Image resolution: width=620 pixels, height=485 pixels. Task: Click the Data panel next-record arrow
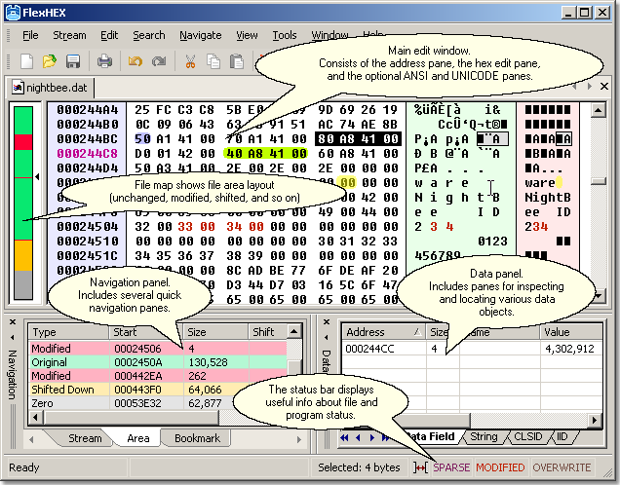372,437
